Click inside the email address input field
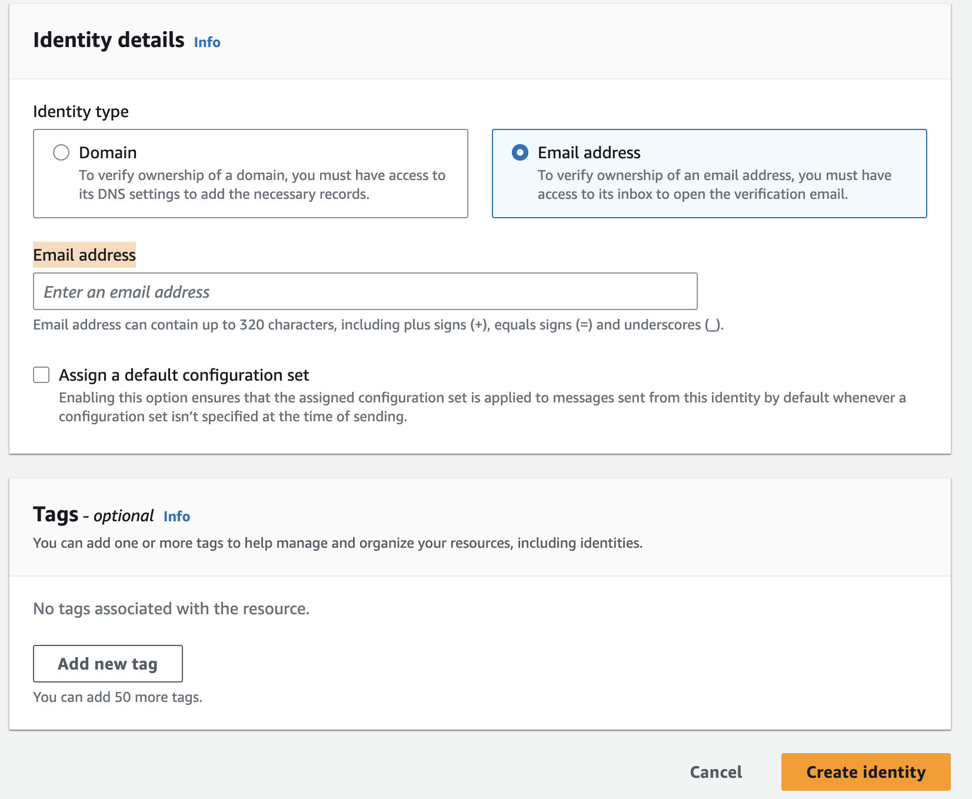This screenshot has width=972, height=799. (365, 291)
